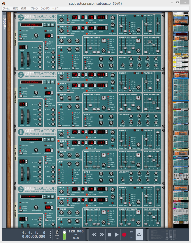
Task: Click the Osc 1 Oct spin control, top Subtractor
Action: coord(86,17)
